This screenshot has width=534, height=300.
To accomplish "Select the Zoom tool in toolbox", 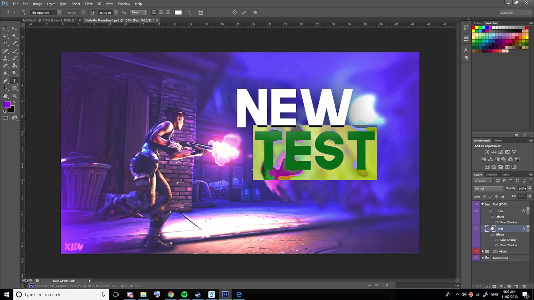I will pos(15,96).
